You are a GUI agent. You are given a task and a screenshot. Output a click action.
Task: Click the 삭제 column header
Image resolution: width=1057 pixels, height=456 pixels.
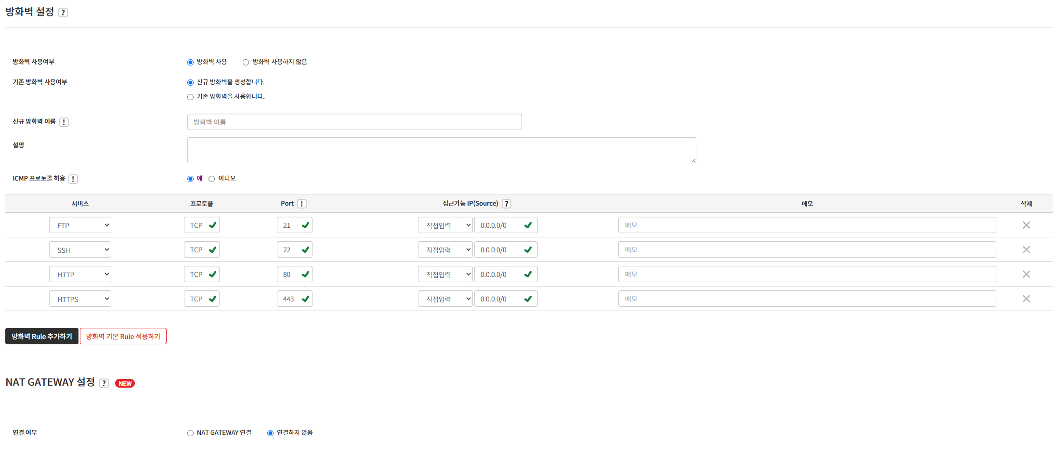pos(1026,204)
